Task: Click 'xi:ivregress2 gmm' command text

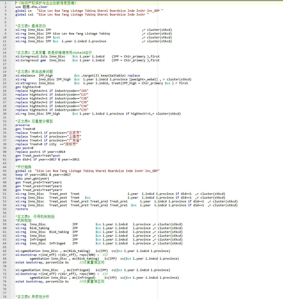Action: click(30, 60)
